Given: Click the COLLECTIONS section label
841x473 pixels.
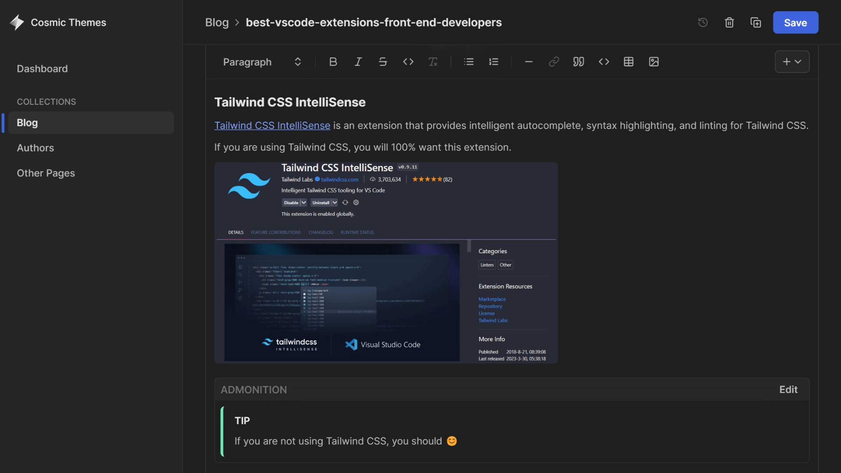Looking at the screenshot, I should 46,102.
